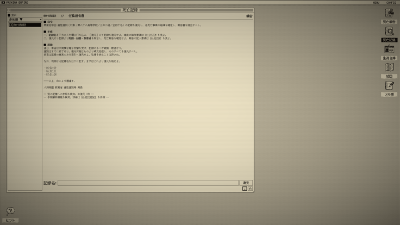Switch to large font size A button
Screen dimensions: 400x225
[250, 189]
